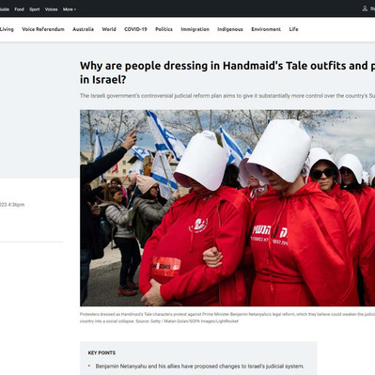Viewport: 375px width, 375px height.
Task: Click the Handmaid's Tale article headline
Action: point(227,72)
